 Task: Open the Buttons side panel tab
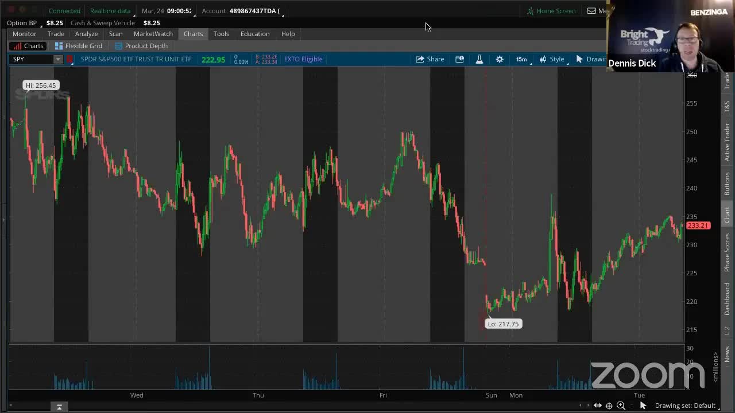click(727, 184)
